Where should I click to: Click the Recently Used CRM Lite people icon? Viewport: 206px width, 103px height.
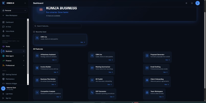pyautogui.click(x=37, y=38)
